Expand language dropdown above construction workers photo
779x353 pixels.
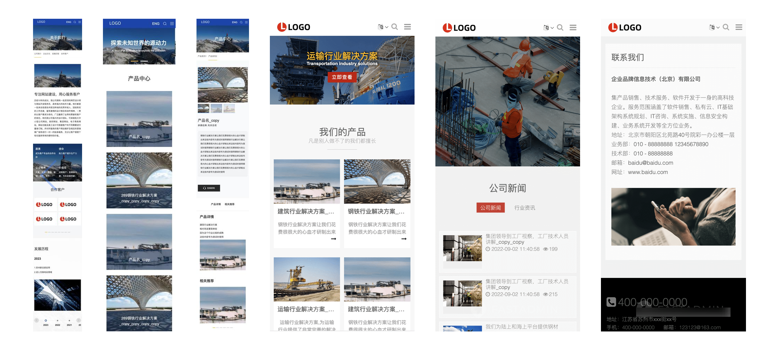click(x=548, y=28)
